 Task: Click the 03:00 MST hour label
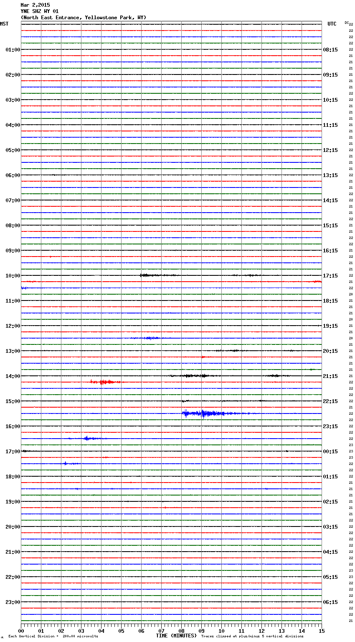click(x=13, y=100)
